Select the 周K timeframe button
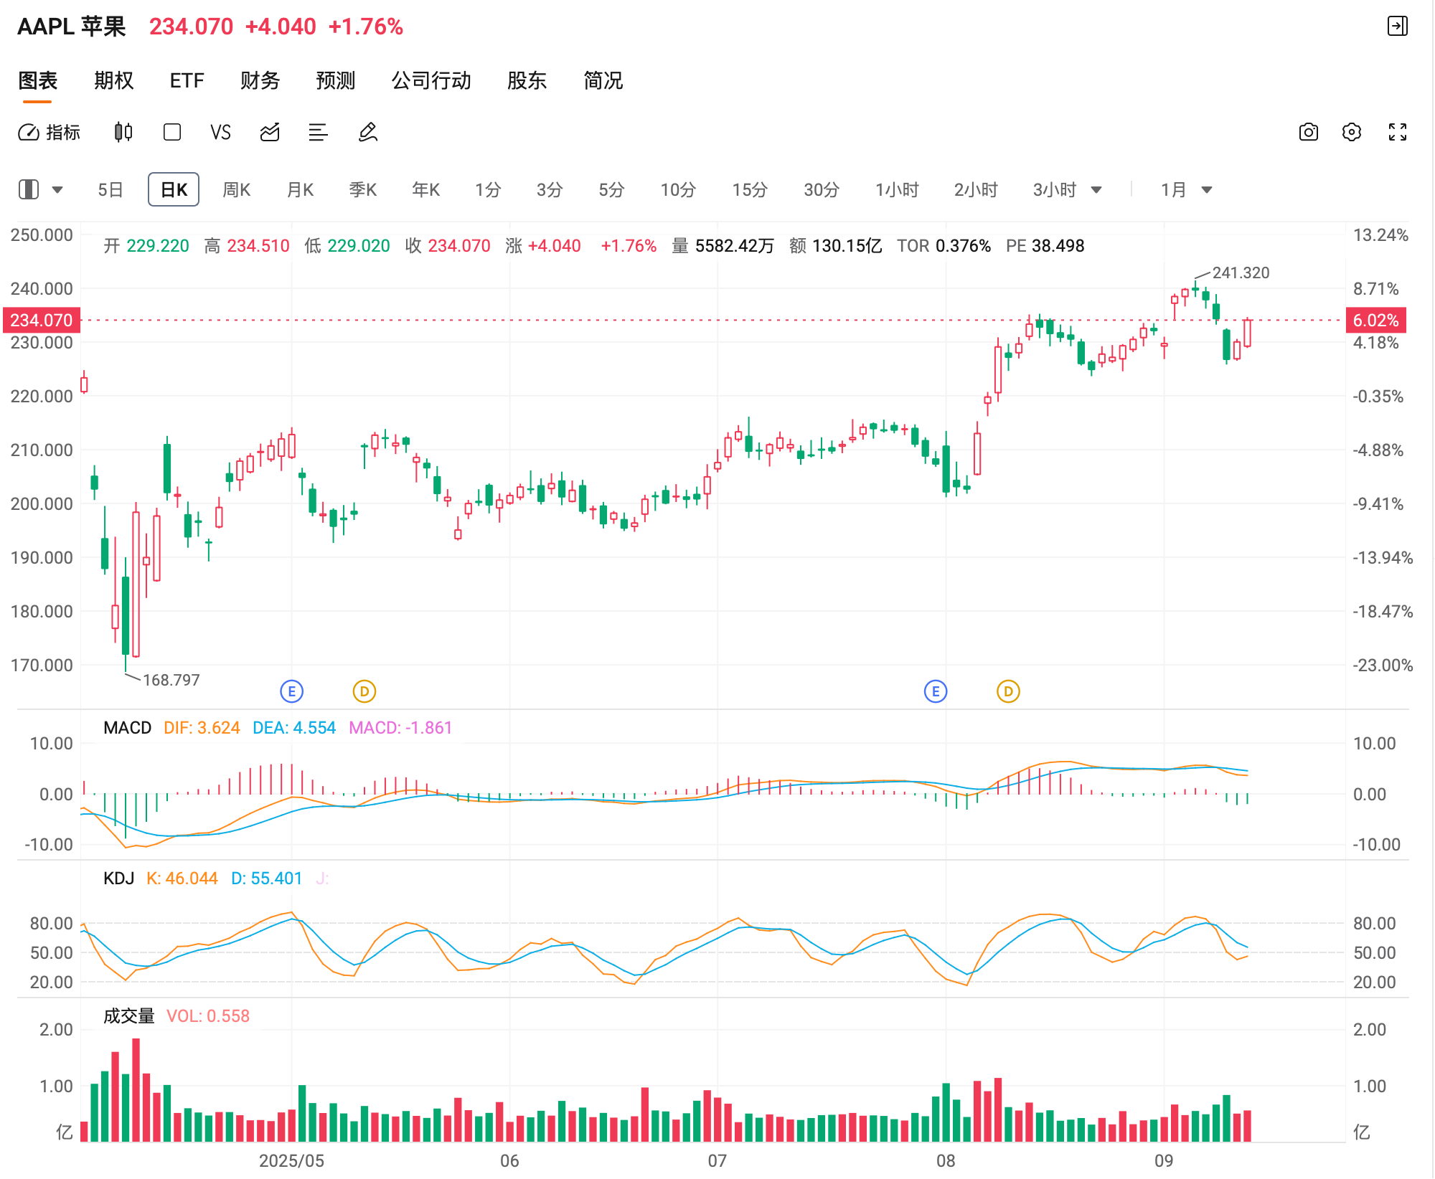 (x=236, y=190)
